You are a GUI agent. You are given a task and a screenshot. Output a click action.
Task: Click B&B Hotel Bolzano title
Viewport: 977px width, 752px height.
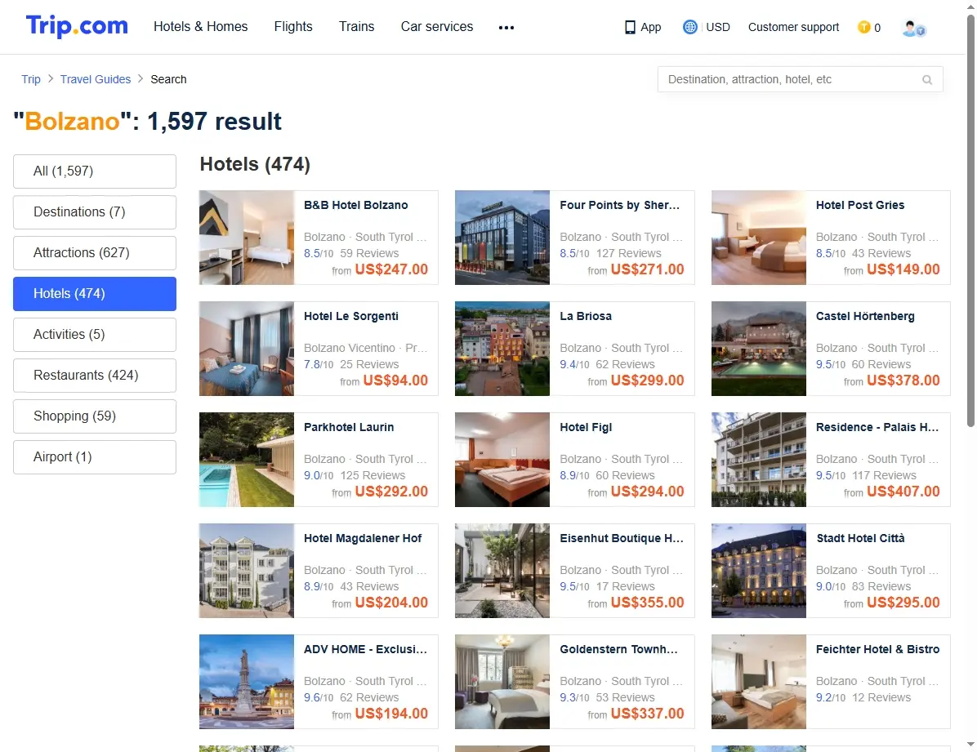[356, 205]
